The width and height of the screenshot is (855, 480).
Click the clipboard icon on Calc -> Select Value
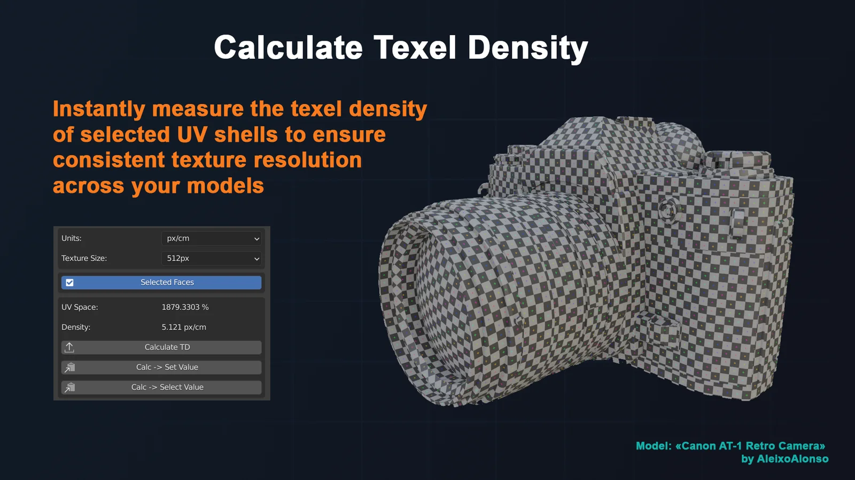click(69, 387)
